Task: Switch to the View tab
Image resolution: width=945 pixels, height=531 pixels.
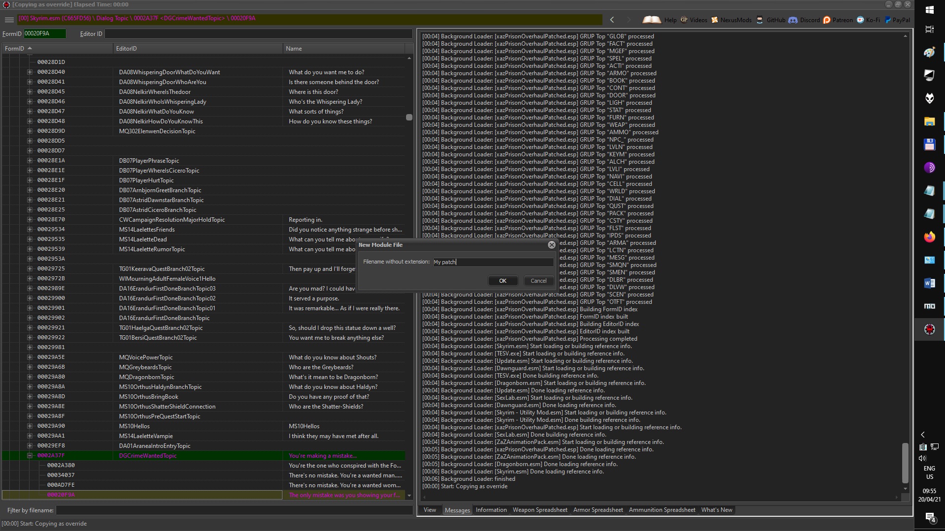Action: pos(430,510)
